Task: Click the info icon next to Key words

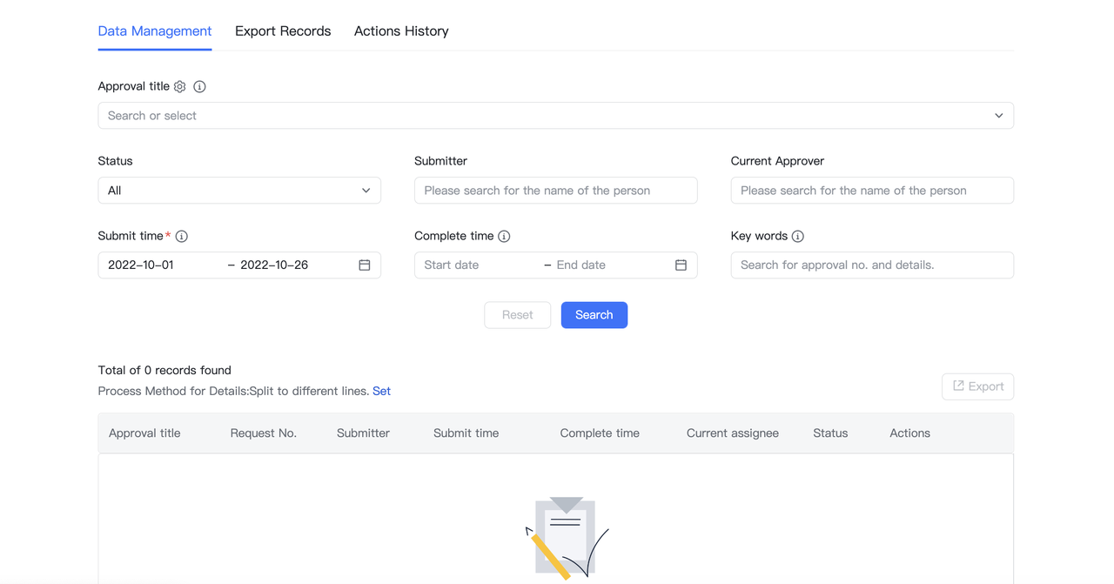Action: point(798,236)
